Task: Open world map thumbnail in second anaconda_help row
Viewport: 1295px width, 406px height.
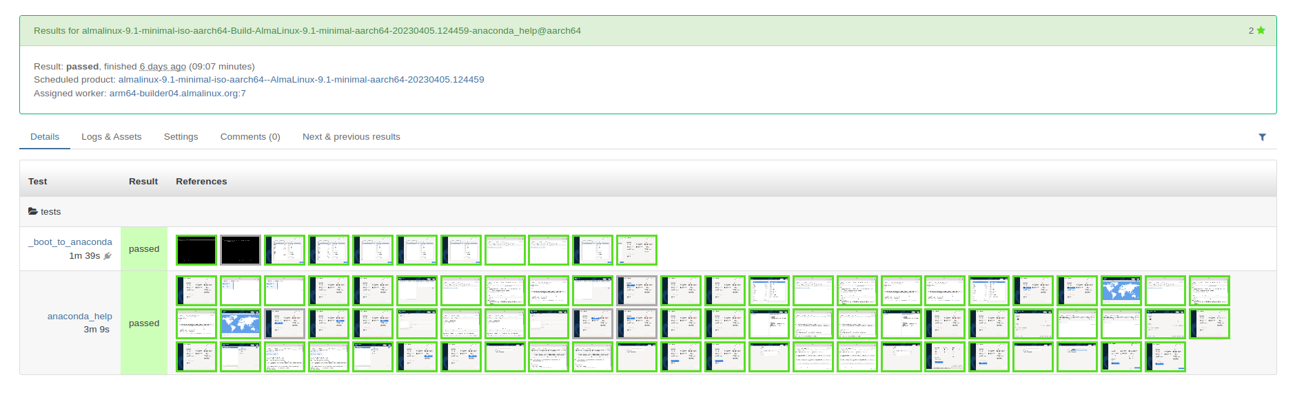Action: (x=241, y=323)
